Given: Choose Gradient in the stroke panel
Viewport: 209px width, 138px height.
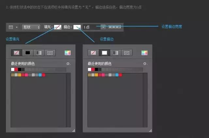Looking at the screenshot, I should 116,53.
